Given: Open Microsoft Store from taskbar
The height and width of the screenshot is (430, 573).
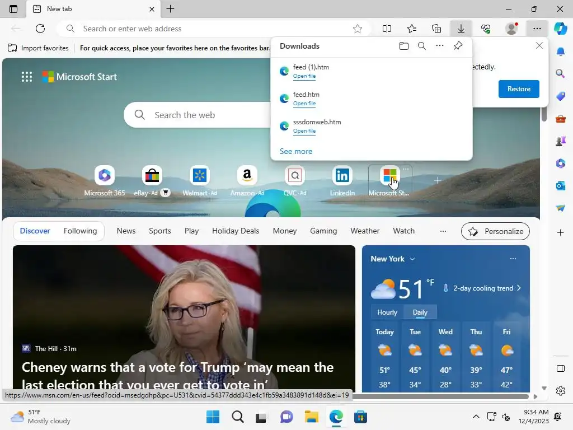Looking at the screenshot, I should coord(360,417).
